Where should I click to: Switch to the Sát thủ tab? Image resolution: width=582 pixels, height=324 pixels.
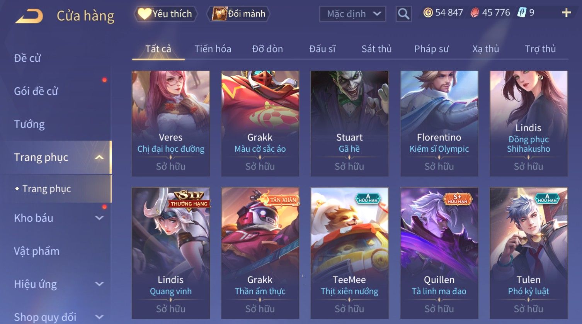(x=376, y=49)
